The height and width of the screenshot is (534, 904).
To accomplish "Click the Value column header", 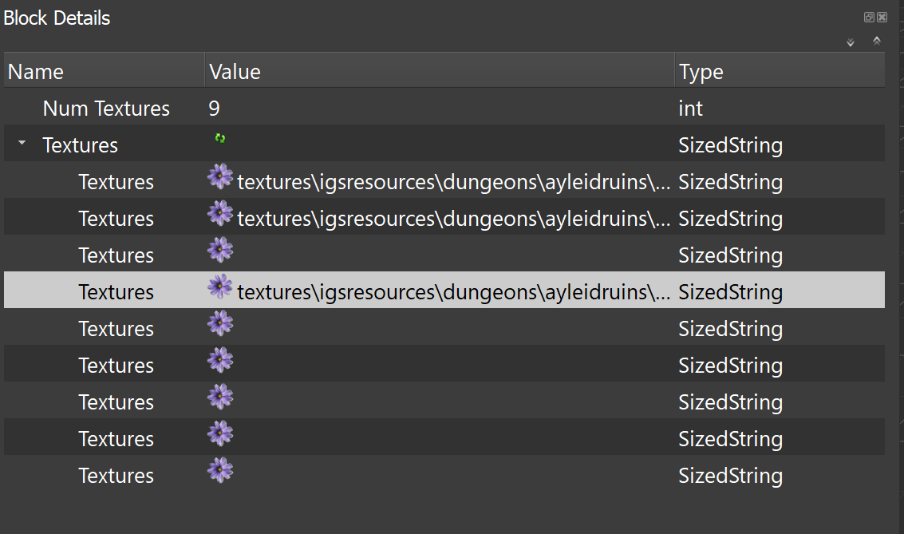I will pyautogui.click(x=235, y=72).
